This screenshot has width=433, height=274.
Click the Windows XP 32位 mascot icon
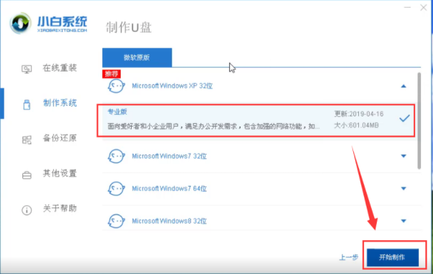pos(116,86)
